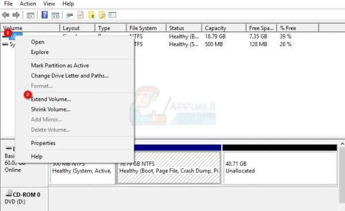Click the Forward arrow toolbar icon

click(x=16, y=15)
